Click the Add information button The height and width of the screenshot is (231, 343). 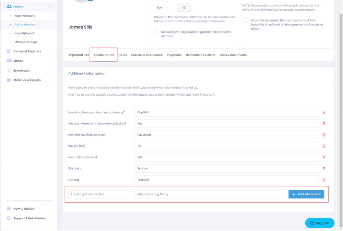306,194
